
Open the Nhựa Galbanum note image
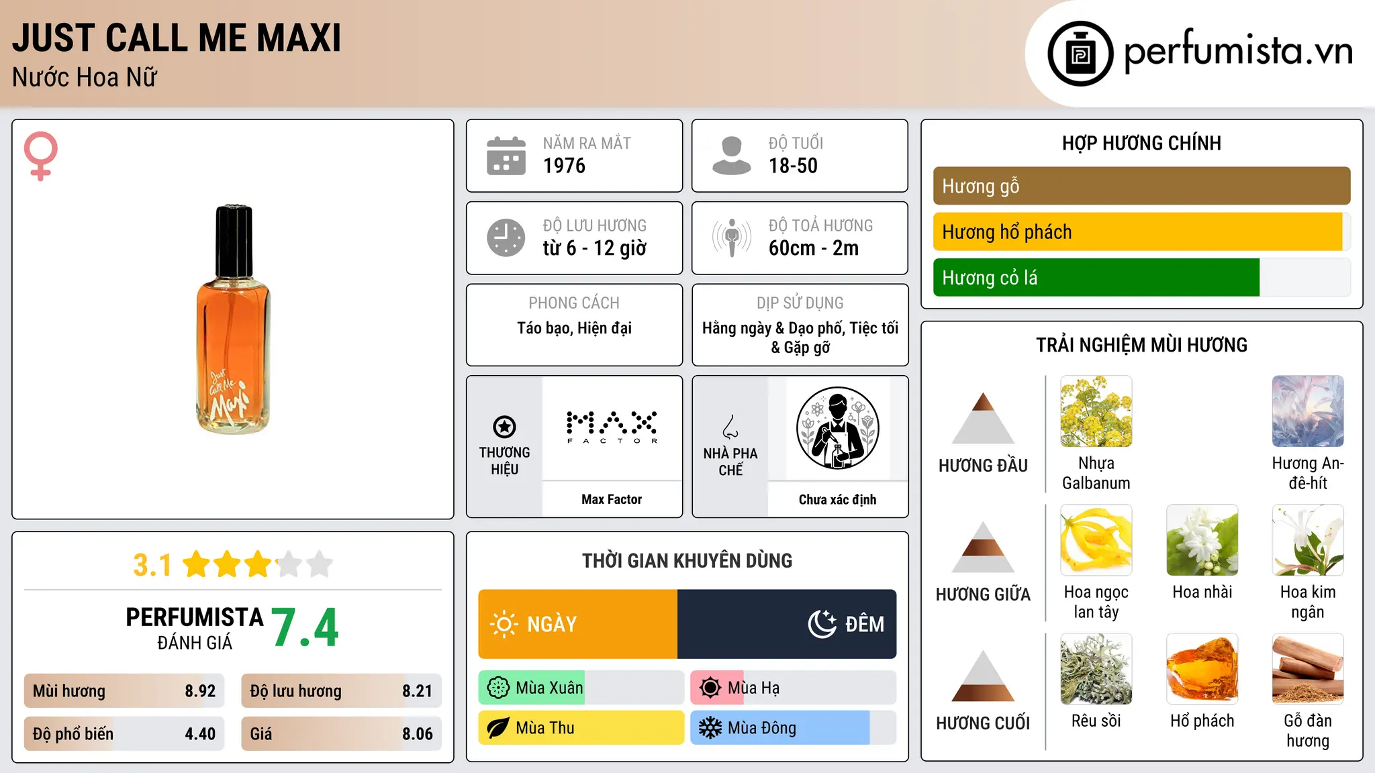[x=1096, y=411]
